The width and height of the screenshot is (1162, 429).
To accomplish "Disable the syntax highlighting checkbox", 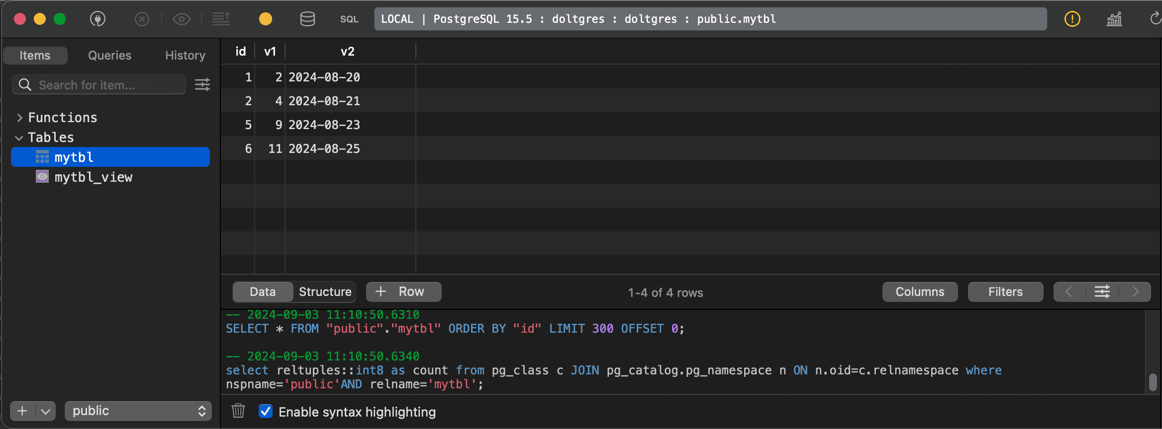I will pyautogui.click(x=266, y=411).
